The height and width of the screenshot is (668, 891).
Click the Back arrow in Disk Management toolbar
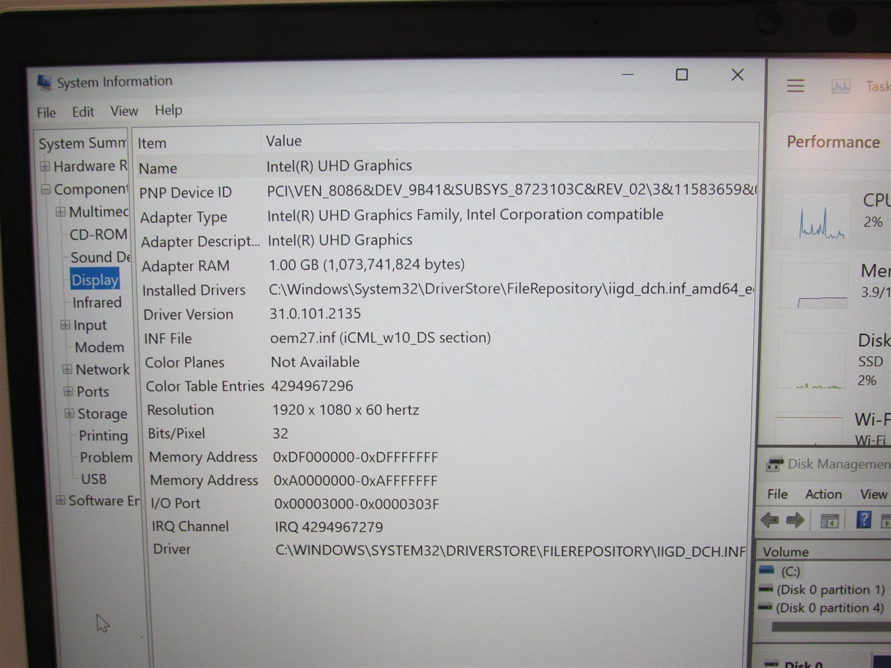pos(770,520)
